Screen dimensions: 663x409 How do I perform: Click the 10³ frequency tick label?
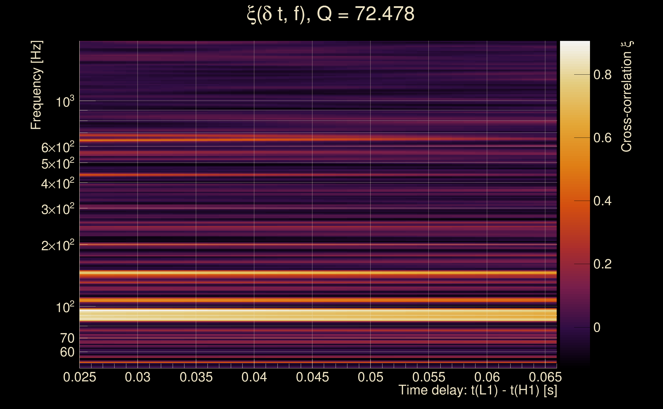[65, 102]
